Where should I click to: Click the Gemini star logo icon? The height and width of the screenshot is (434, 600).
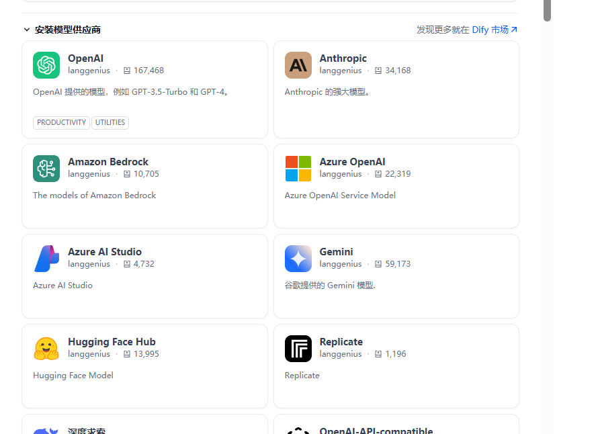pyautogui.click(x=298, y=259)
